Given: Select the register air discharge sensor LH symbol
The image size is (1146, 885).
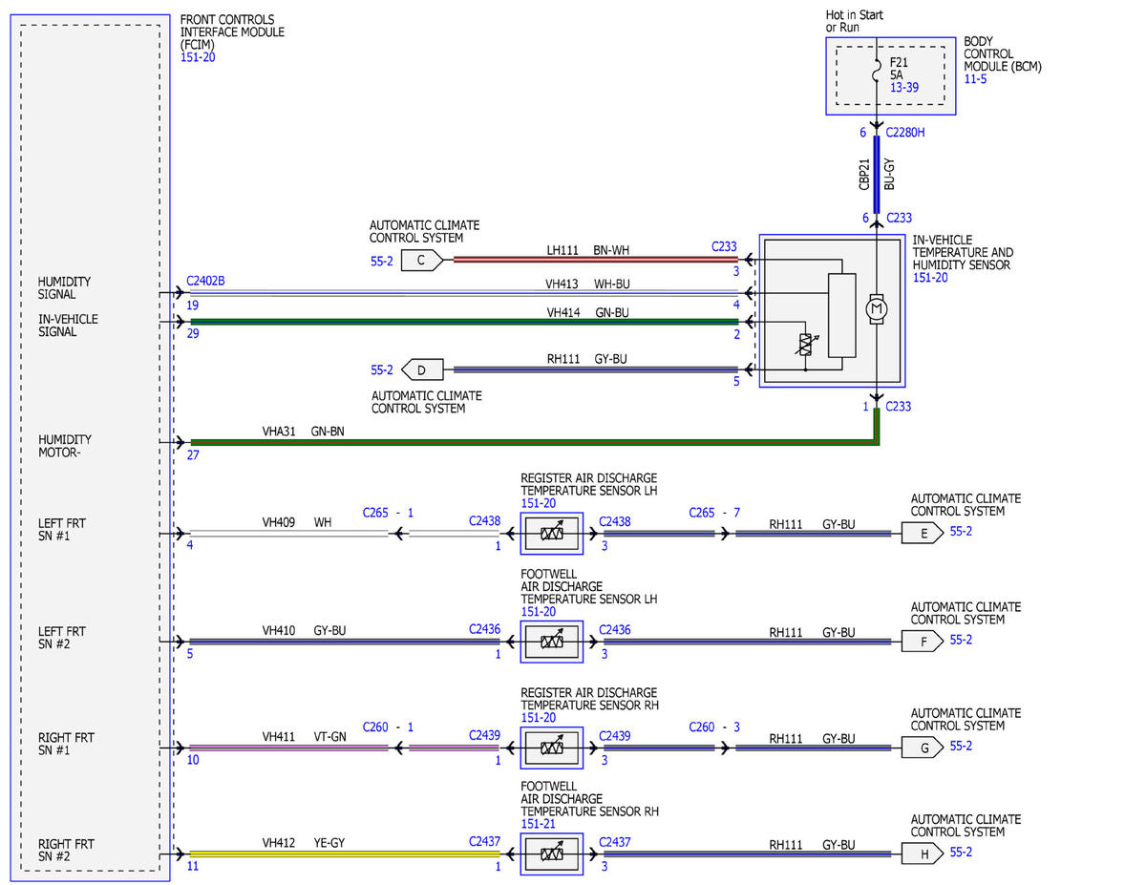Looking at the screenshot, I should (x=551, y=534).
